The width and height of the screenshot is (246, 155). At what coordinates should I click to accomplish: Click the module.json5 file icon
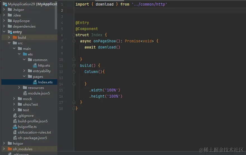25,93
